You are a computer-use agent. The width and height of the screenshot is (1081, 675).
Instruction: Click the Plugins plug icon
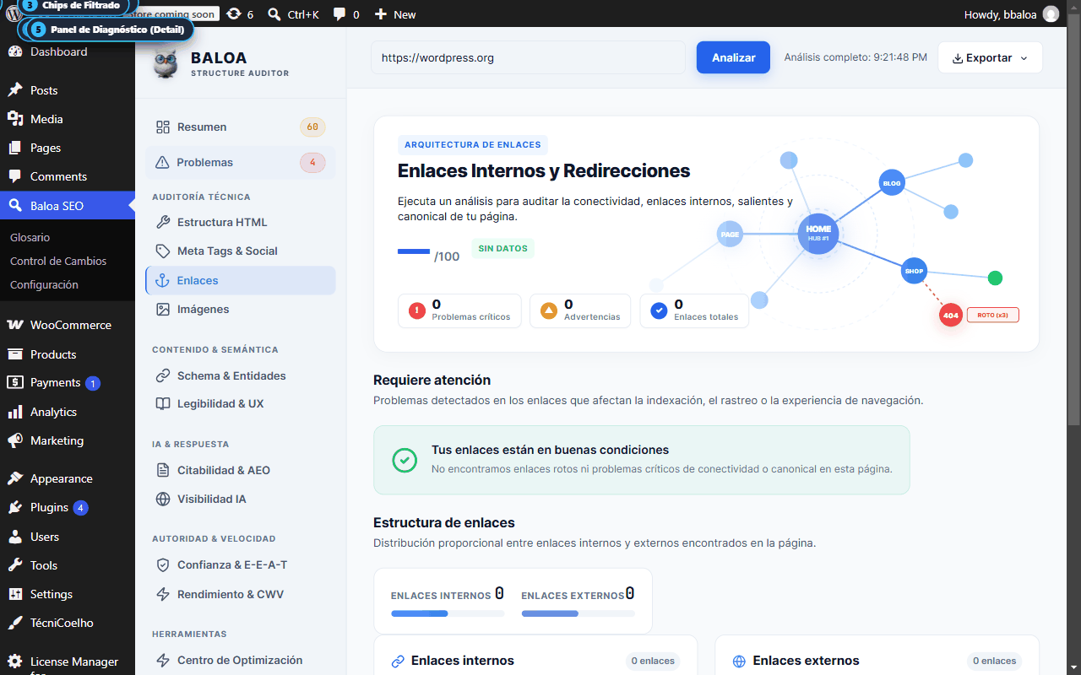click(15, 507)
